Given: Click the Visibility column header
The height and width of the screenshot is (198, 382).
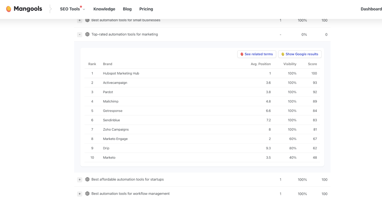Looking at the screenshot, I should pyautogui.click(x=290, y=64).
